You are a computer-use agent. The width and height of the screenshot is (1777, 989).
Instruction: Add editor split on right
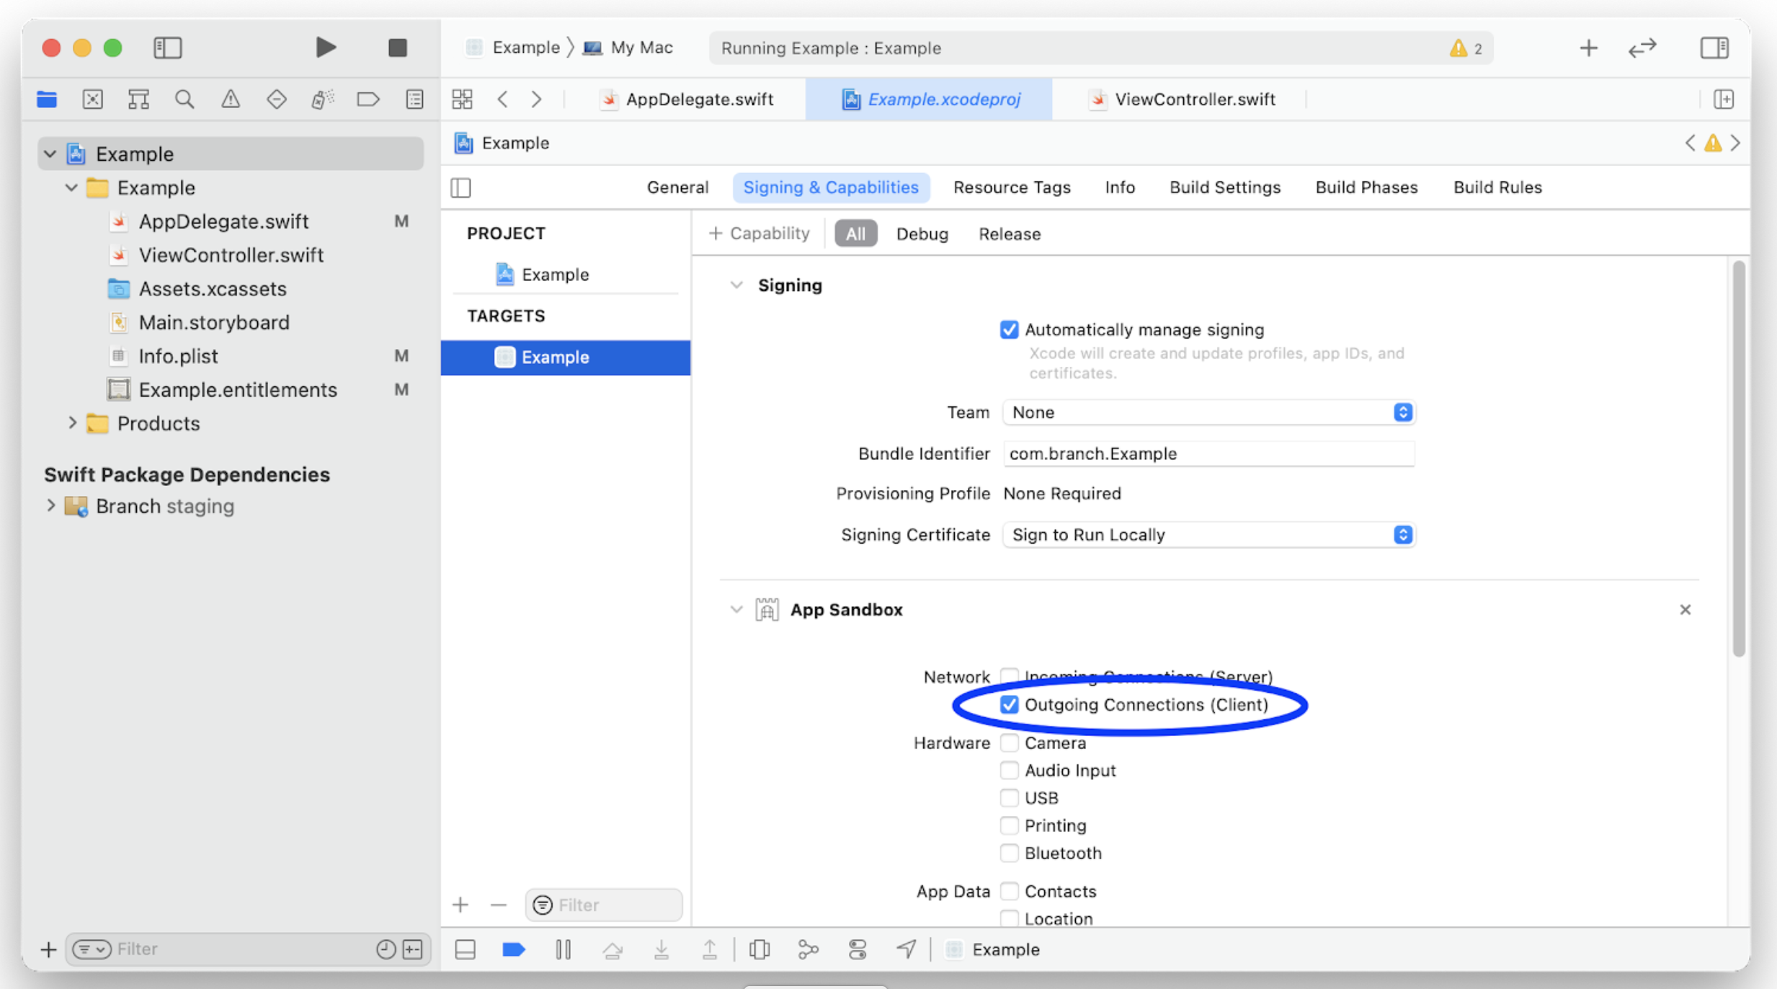click(x=1724, y=99)
